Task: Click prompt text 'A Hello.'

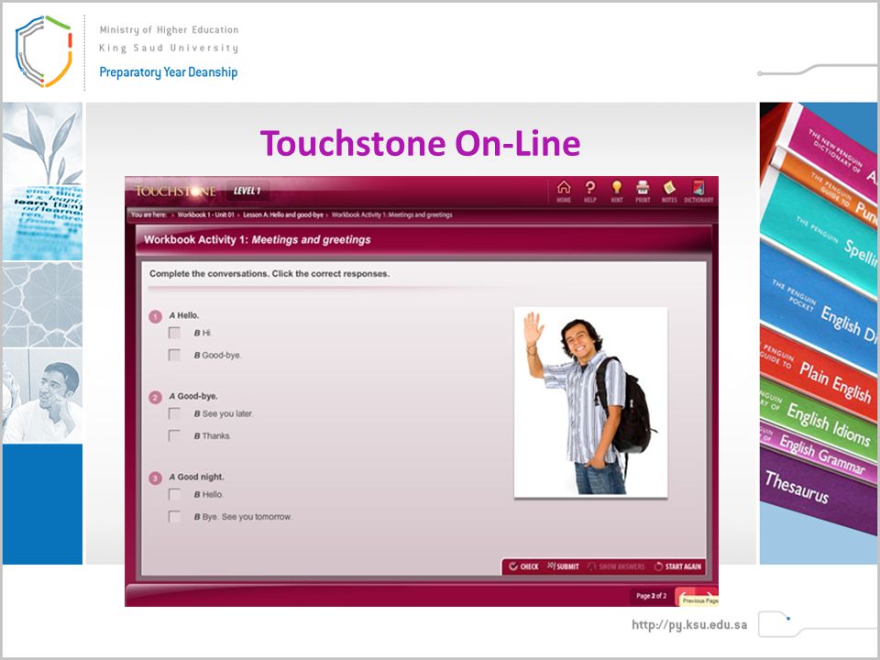Action: [x=184, y=315]
